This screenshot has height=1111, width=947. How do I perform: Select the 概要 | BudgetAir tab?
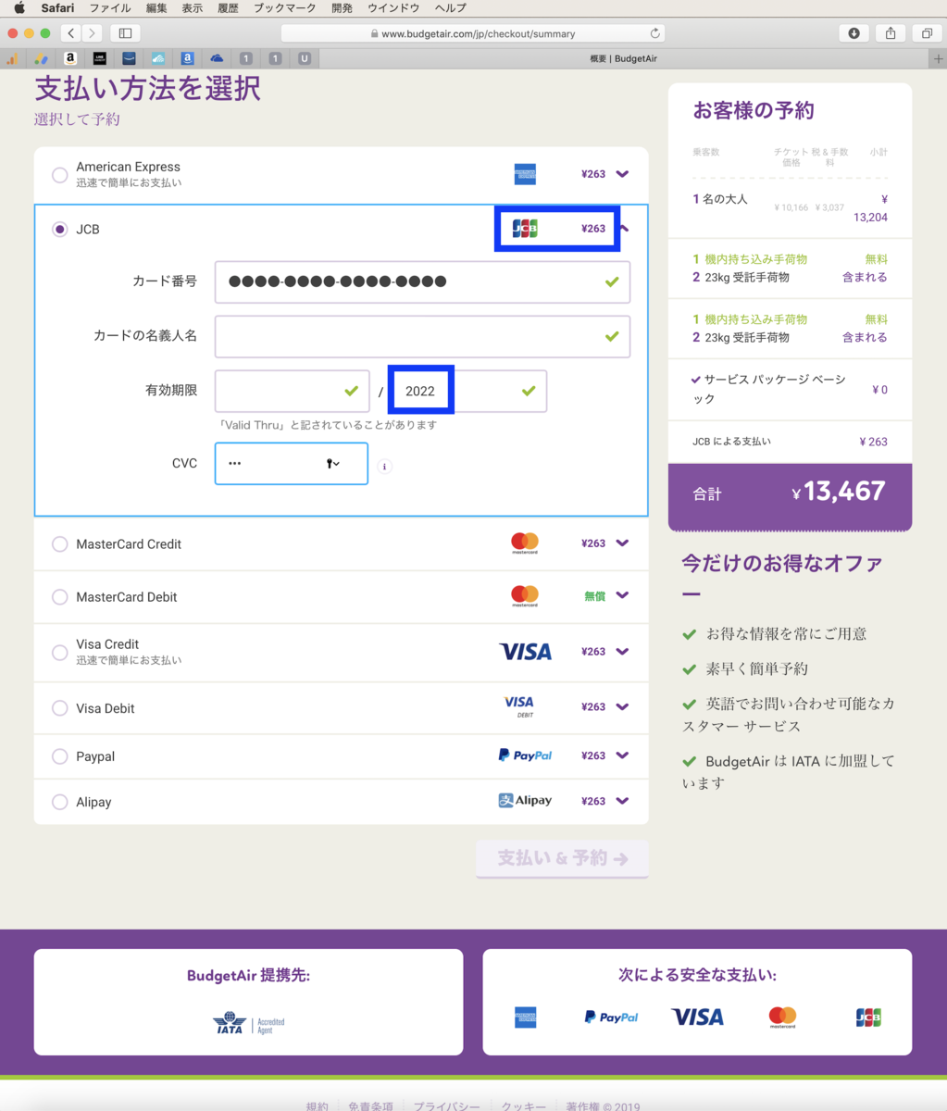(x=623, y=58)
